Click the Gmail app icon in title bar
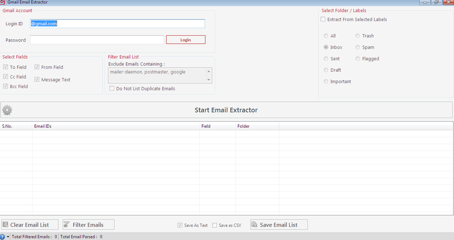 point(2,2)
